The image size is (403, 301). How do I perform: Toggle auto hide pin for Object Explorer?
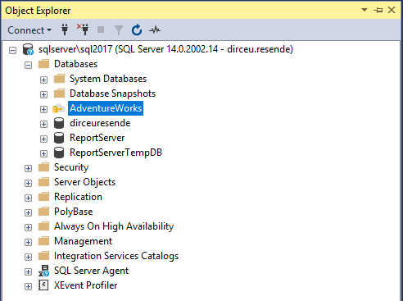(x=378, y=11)
